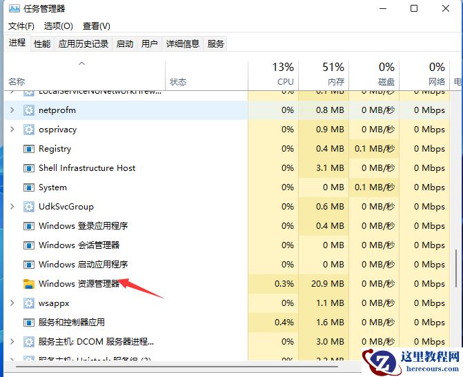
Task: Open the 文件(F) menu
Action: pos(21,26)
